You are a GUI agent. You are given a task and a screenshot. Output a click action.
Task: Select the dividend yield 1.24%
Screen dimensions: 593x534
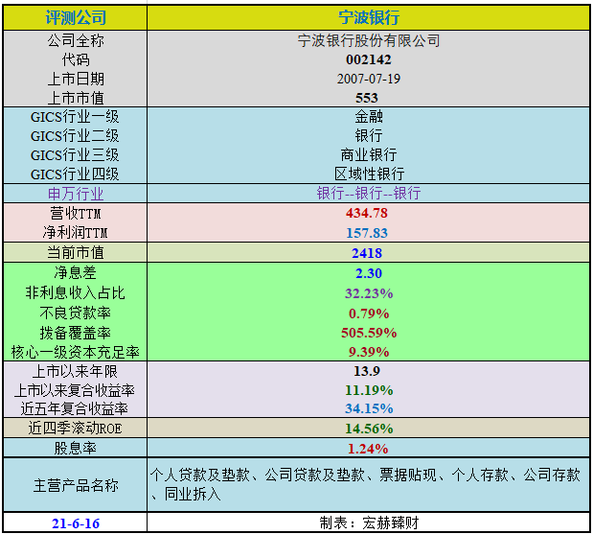click(368, 449)
